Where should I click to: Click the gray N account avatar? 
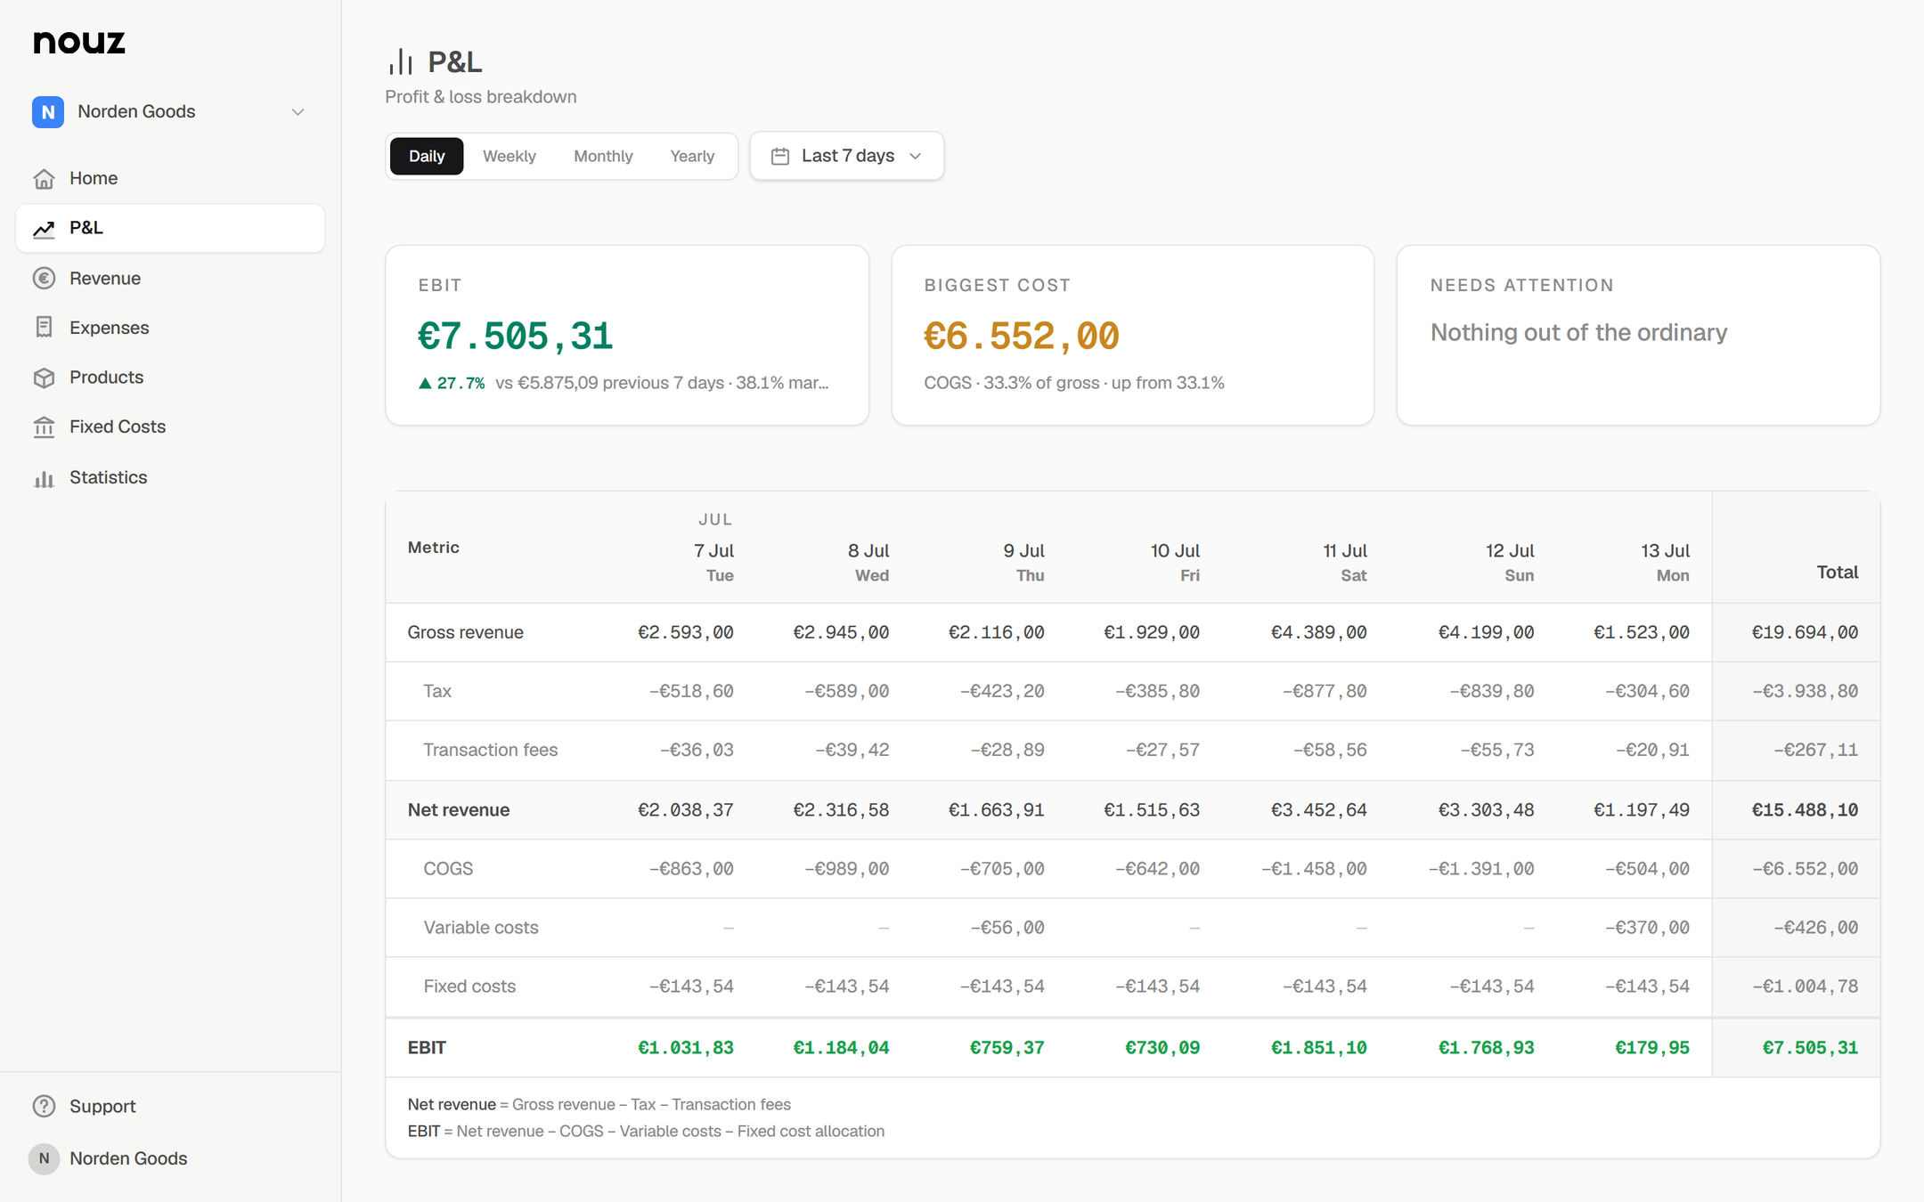(44, 1158)
